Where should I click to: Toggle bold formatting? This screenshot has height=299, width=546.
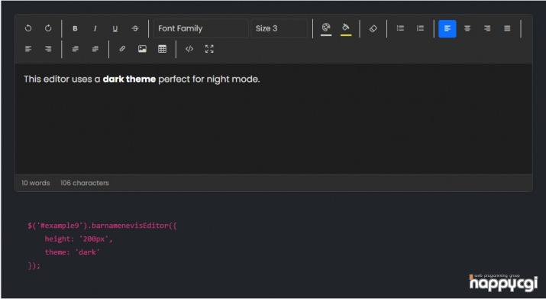[75, 28]
